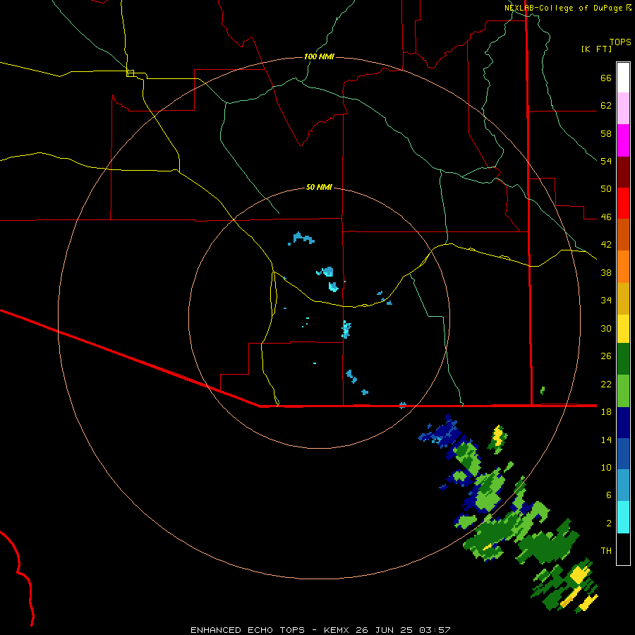
Task: Click the orange swatch near 38
Action: 623,267
